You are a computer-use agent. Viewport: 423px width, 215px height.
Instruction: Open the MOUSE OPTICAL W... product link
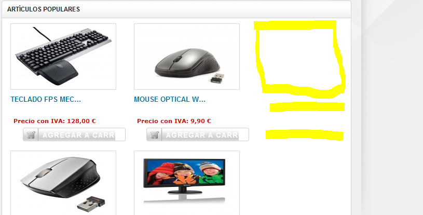170,99
